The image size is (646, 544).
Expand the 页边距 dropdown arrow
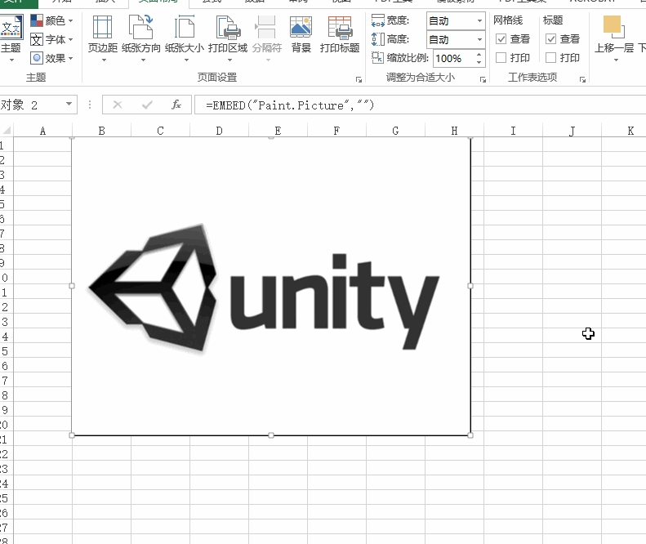[104, 60]
